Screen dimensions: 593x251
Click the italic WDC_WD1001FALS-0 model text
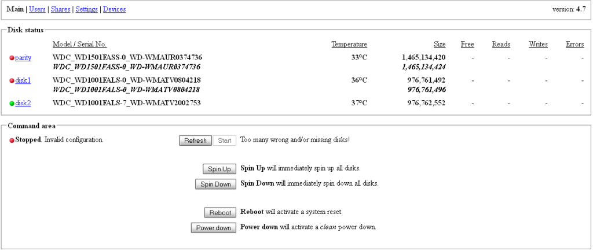(x=126, y=90)
